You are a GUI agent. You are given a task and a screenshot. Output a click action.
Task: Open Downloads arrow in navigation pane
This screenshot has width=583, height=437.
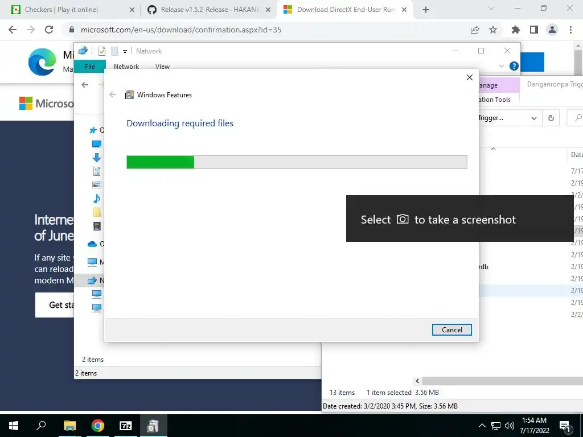(97, 158)
